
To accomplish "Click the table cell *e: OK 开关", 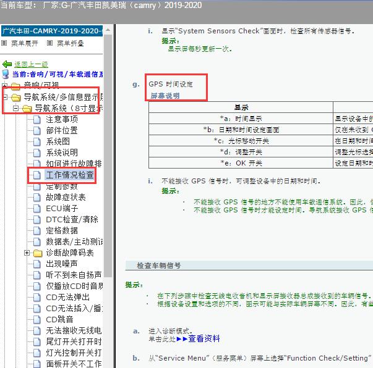I will point(241,163).
